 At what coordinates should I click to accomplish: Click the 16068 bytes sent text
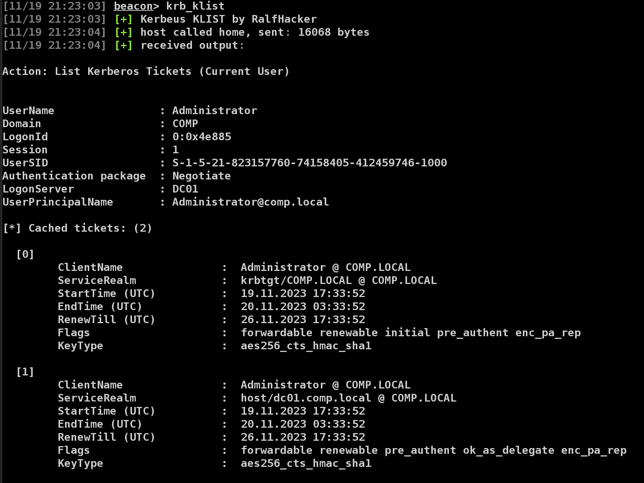tap(334, 32)
